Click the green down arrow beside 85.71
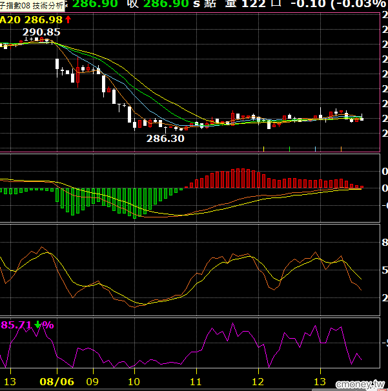Viewport: 388px width, 391px height. tap(37, 325)
